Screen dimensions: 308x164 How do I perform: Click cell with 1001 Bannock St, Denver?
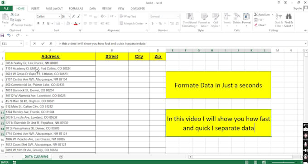(x=50, y=90)
